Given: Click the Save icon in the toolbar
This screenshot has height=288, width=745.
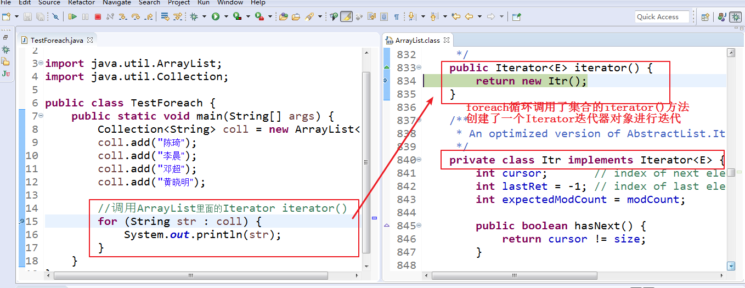Looking at the screenshot, I should tap(27, 17).
